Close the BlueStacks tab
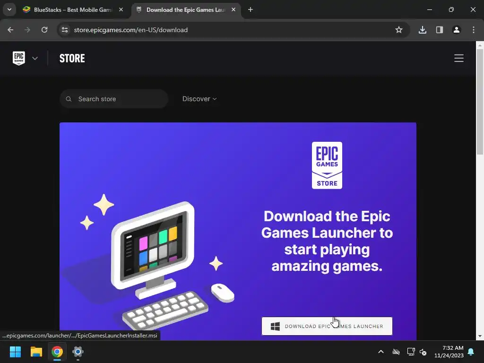484x363 pixels. point(121,9)
